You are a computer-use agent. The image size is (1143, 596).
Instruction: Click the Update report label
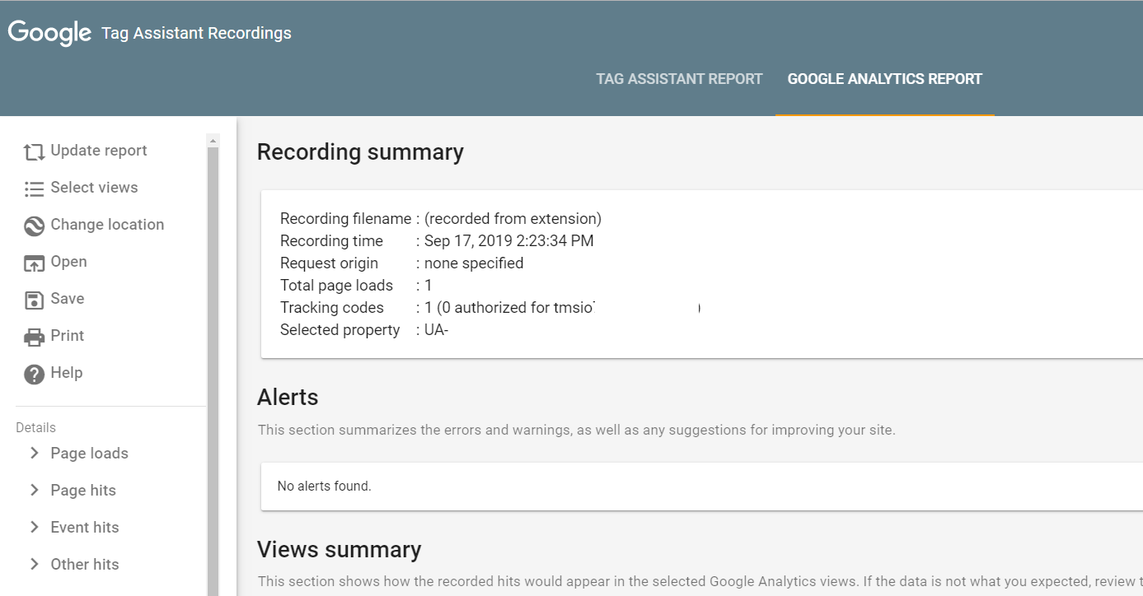(99, 151)
